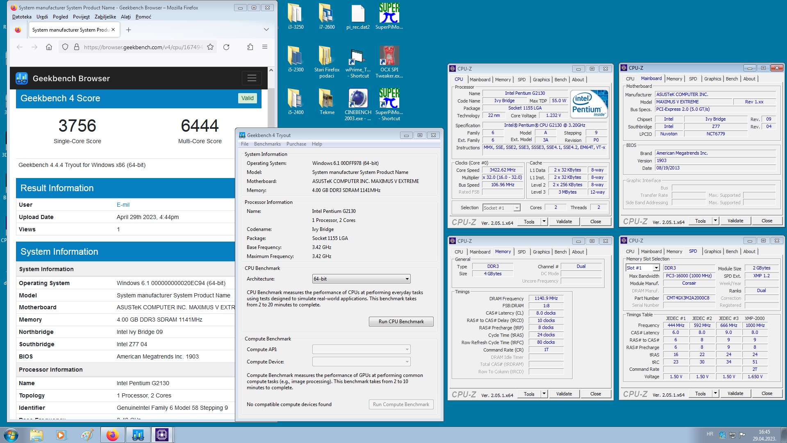Image resolution: width=787 pixels, height=443 pixels.
Task: Open a new Firefox tab
Action: pos(128,30)
